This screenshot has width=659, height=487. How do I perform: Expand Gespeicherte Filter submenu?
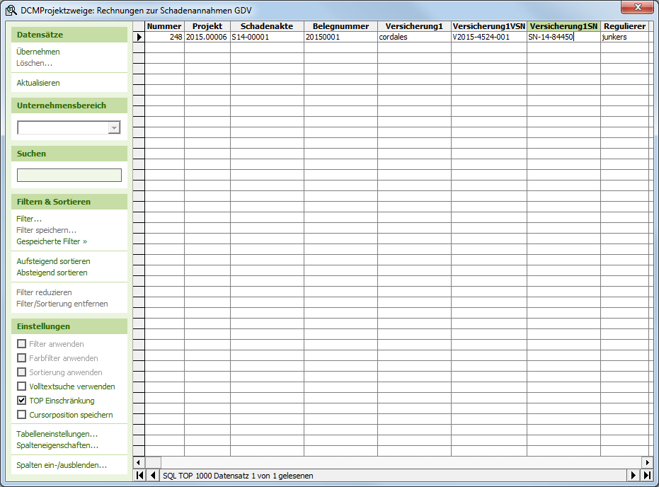(x=52, y=241)
